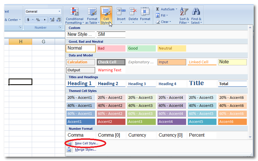Image resolution: width=258 pixels, height=161 pixels.
Task: Click the Find & Select binoculars
Action: (x=196, y=12)
